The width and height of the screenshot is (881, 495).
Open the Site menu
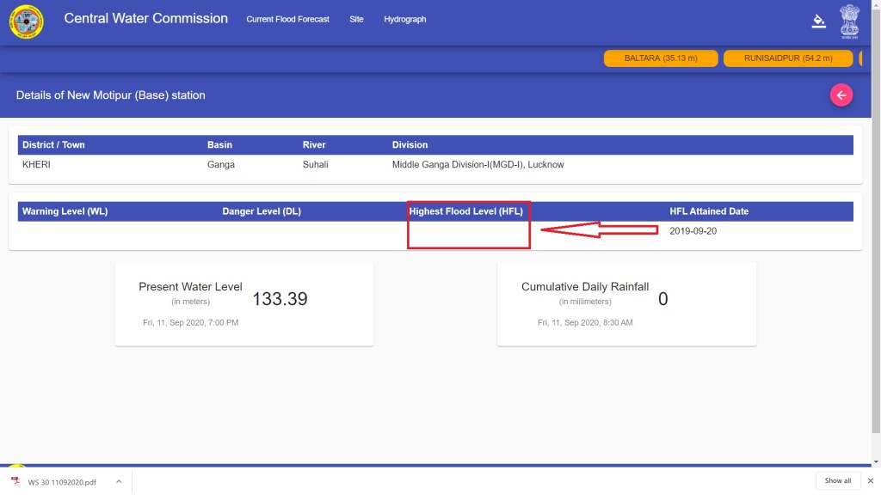coord(356,19)
